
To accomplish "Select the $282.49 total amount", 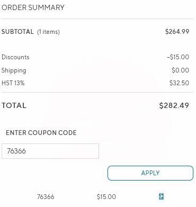I will tap(174, 105).
